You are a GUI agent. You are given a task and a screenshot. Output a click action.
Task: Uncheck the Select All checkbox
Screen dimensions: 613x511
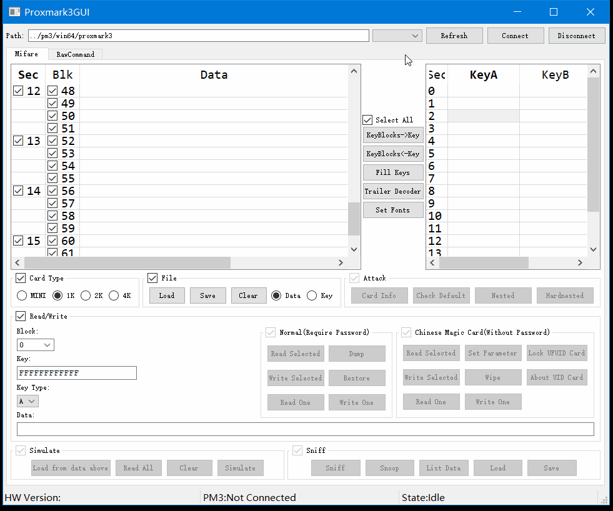click(x=368, y=120)
